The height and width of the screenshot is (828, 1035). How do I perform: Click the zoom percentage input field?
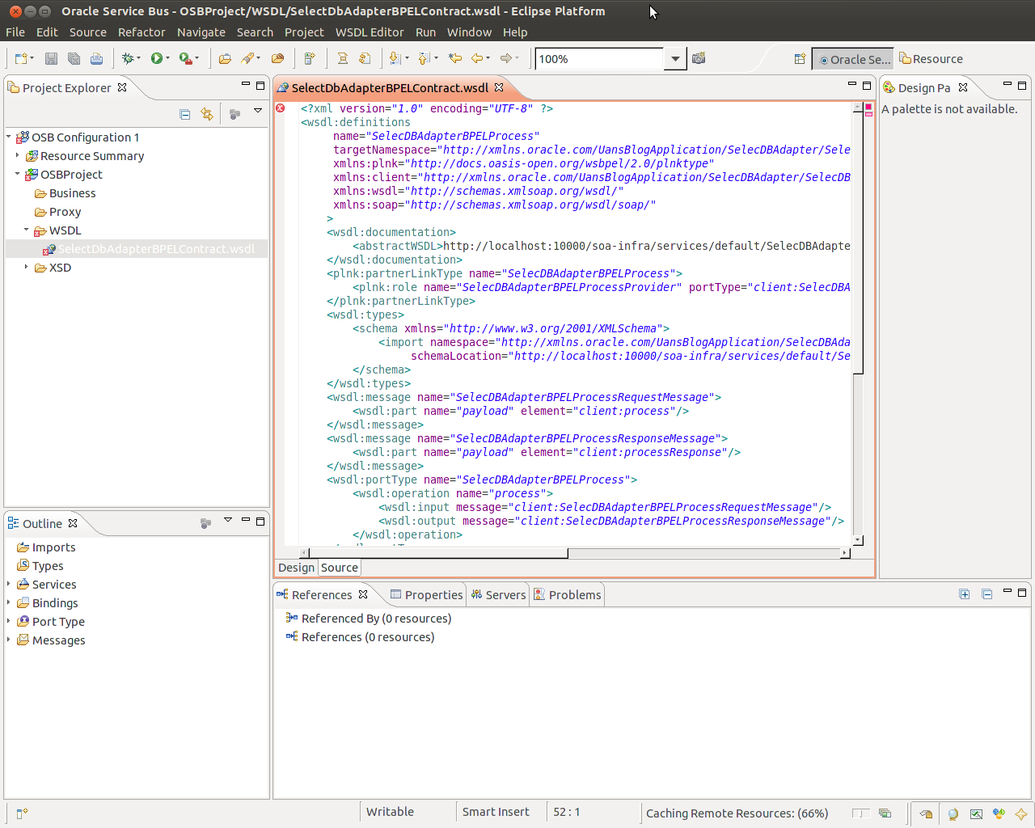[598, 59]
